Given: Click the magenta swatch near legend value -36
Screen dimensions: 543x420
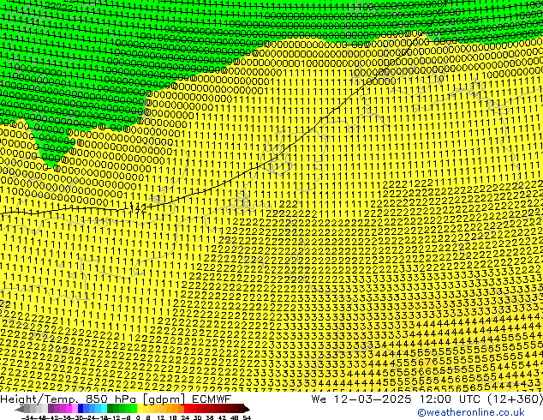Looking at the screenshot, I should tap(69, 409).
